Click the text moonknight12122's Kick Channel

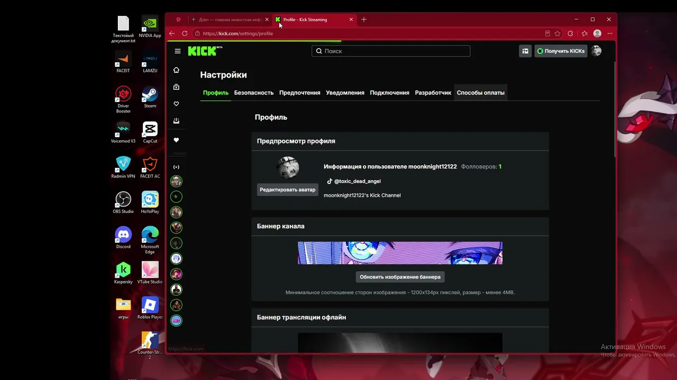(362, 195)
